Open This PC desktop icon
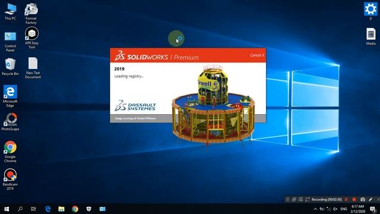This screenshot has height=214, width=380. point(10,12)
